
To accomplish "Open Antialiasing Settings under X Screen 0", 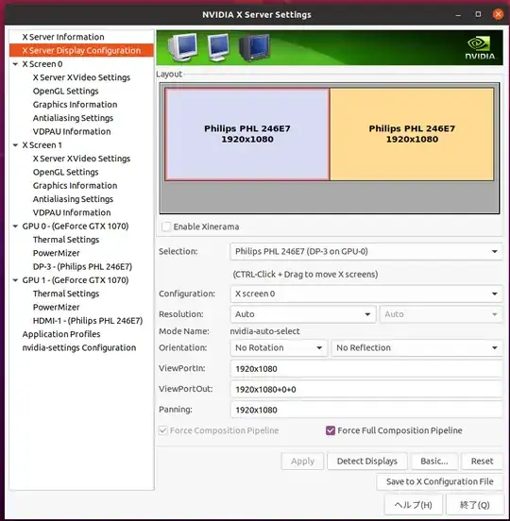I will click(73, 118).
